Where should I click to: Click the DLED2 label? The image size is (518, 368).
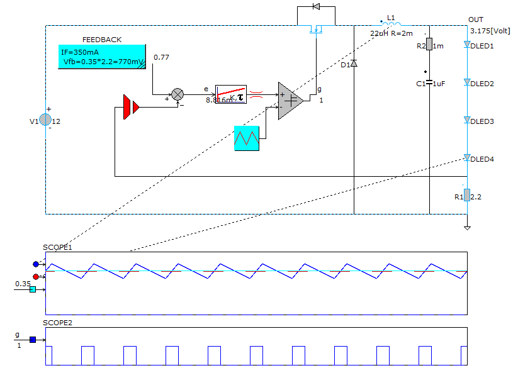click(482, 84)
